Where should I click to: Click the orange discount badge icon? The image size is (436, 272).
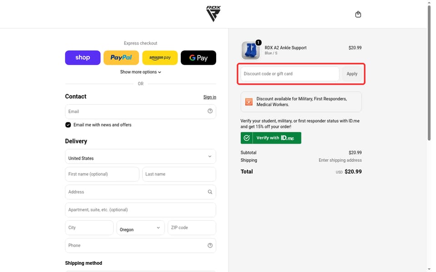[x=249, y=102]
